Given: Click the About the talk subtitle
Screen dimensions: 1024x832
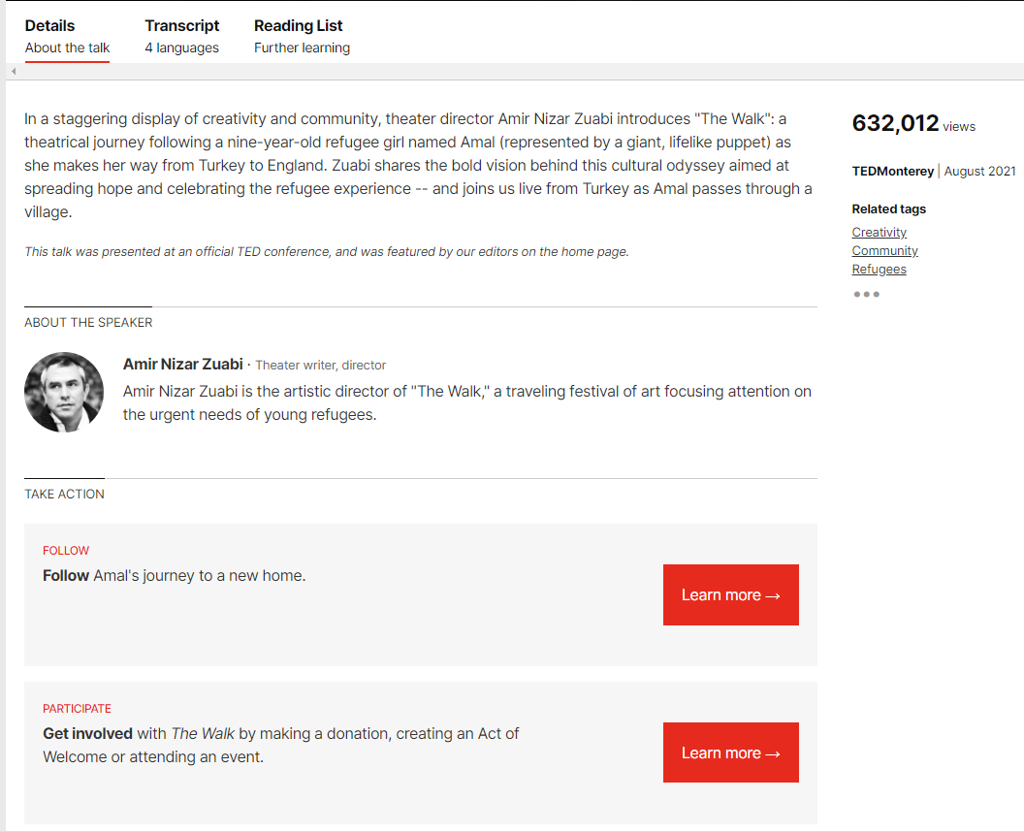Looking at the screenshot, I should [x=67, y=48].
